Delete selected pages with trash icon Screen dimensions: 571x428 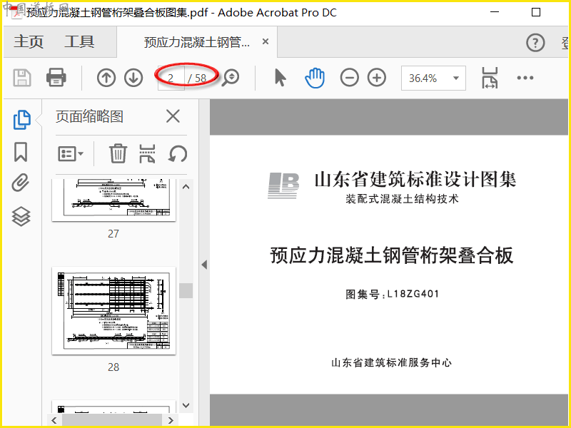click(x=118, y=153)
